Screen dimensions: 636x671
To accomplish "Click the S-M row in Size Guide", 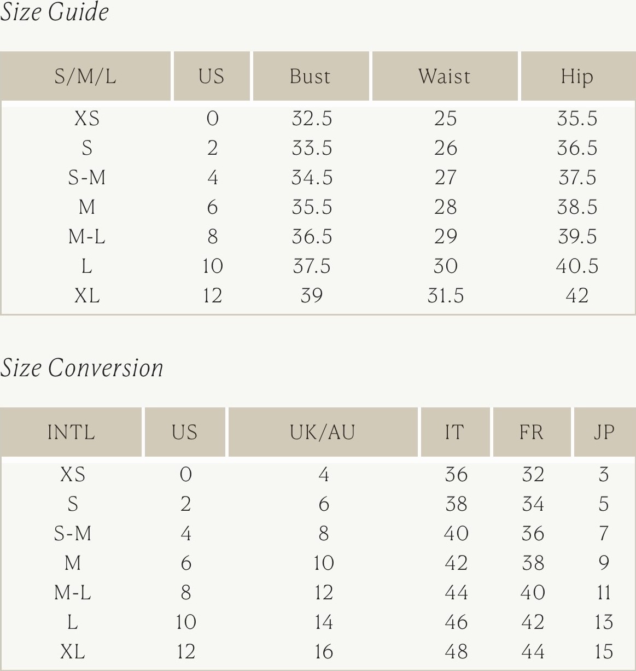I will click(x=318, y=178).
